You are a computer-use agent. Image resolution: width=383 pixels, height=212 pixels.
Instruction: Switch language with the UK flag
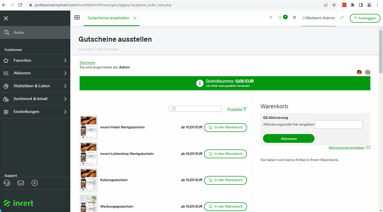point(368,72)
